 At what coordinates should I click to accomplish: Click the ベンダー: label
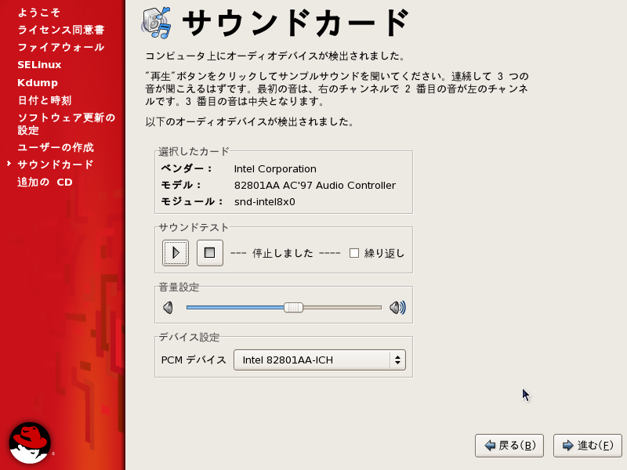coord(187,168)
